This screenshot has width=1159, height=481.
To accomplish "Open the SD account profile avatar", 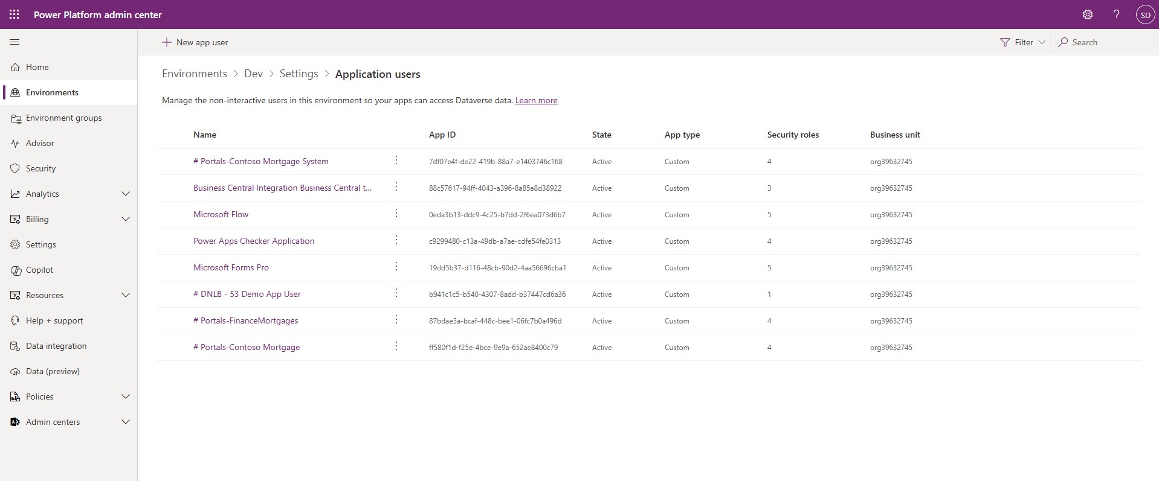I will click(1145, 14).
